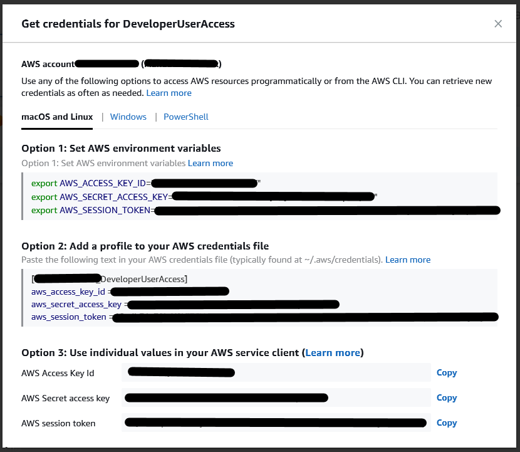Copy the AWS Secret access key
Screen dimensions: 520x452
447,397
